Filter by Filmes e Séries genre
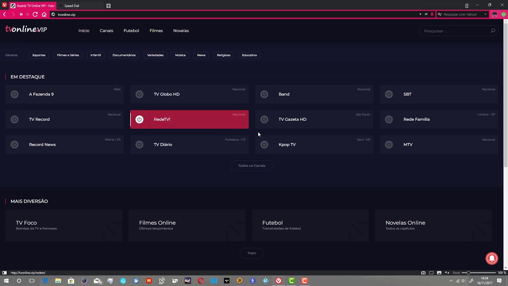The height and width of the screenshot is (286, 508). (68, 55)
